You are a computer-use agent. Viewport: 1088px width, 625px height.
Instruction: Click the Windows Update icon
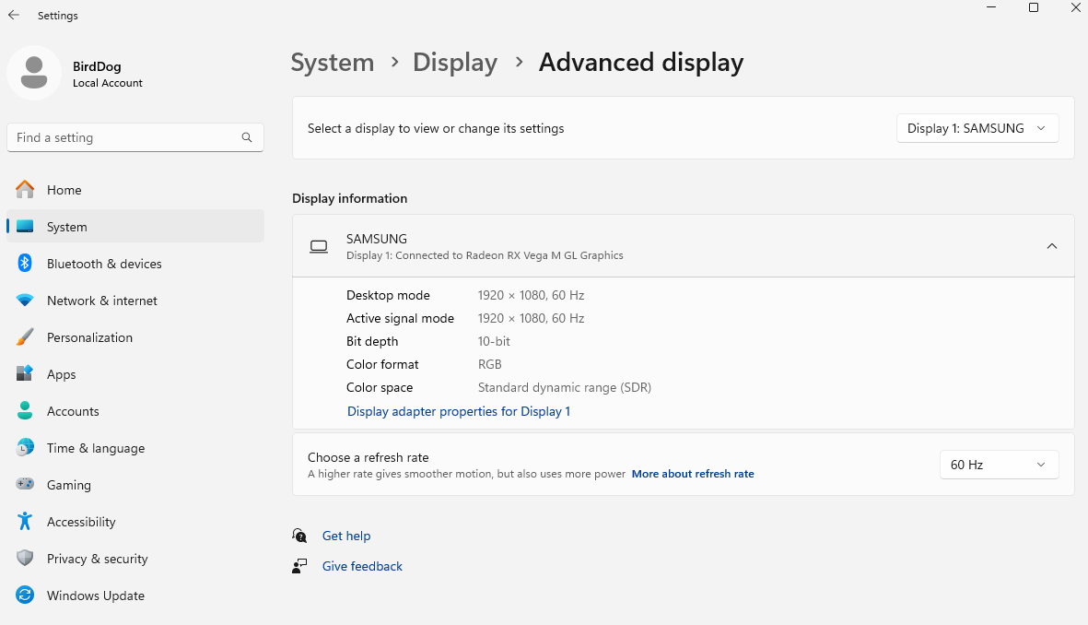pyautogui.click(x=25, y=596)
